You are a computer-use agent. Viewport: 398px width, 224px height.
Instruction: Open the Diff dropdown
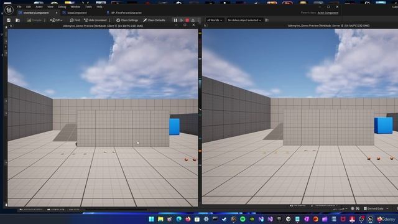[x=56, y=20]
